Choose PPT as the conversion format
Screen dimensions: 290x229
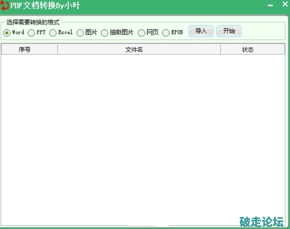(x=31, y=33)
